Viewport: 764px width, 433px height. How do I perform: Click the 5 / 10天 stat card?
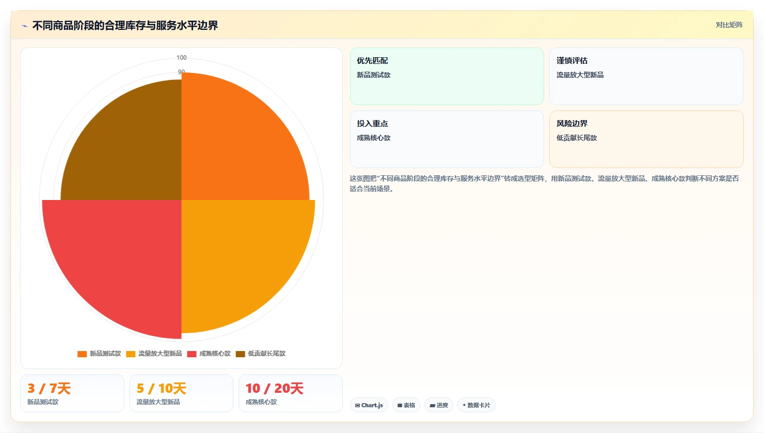(x=181, y=393)
